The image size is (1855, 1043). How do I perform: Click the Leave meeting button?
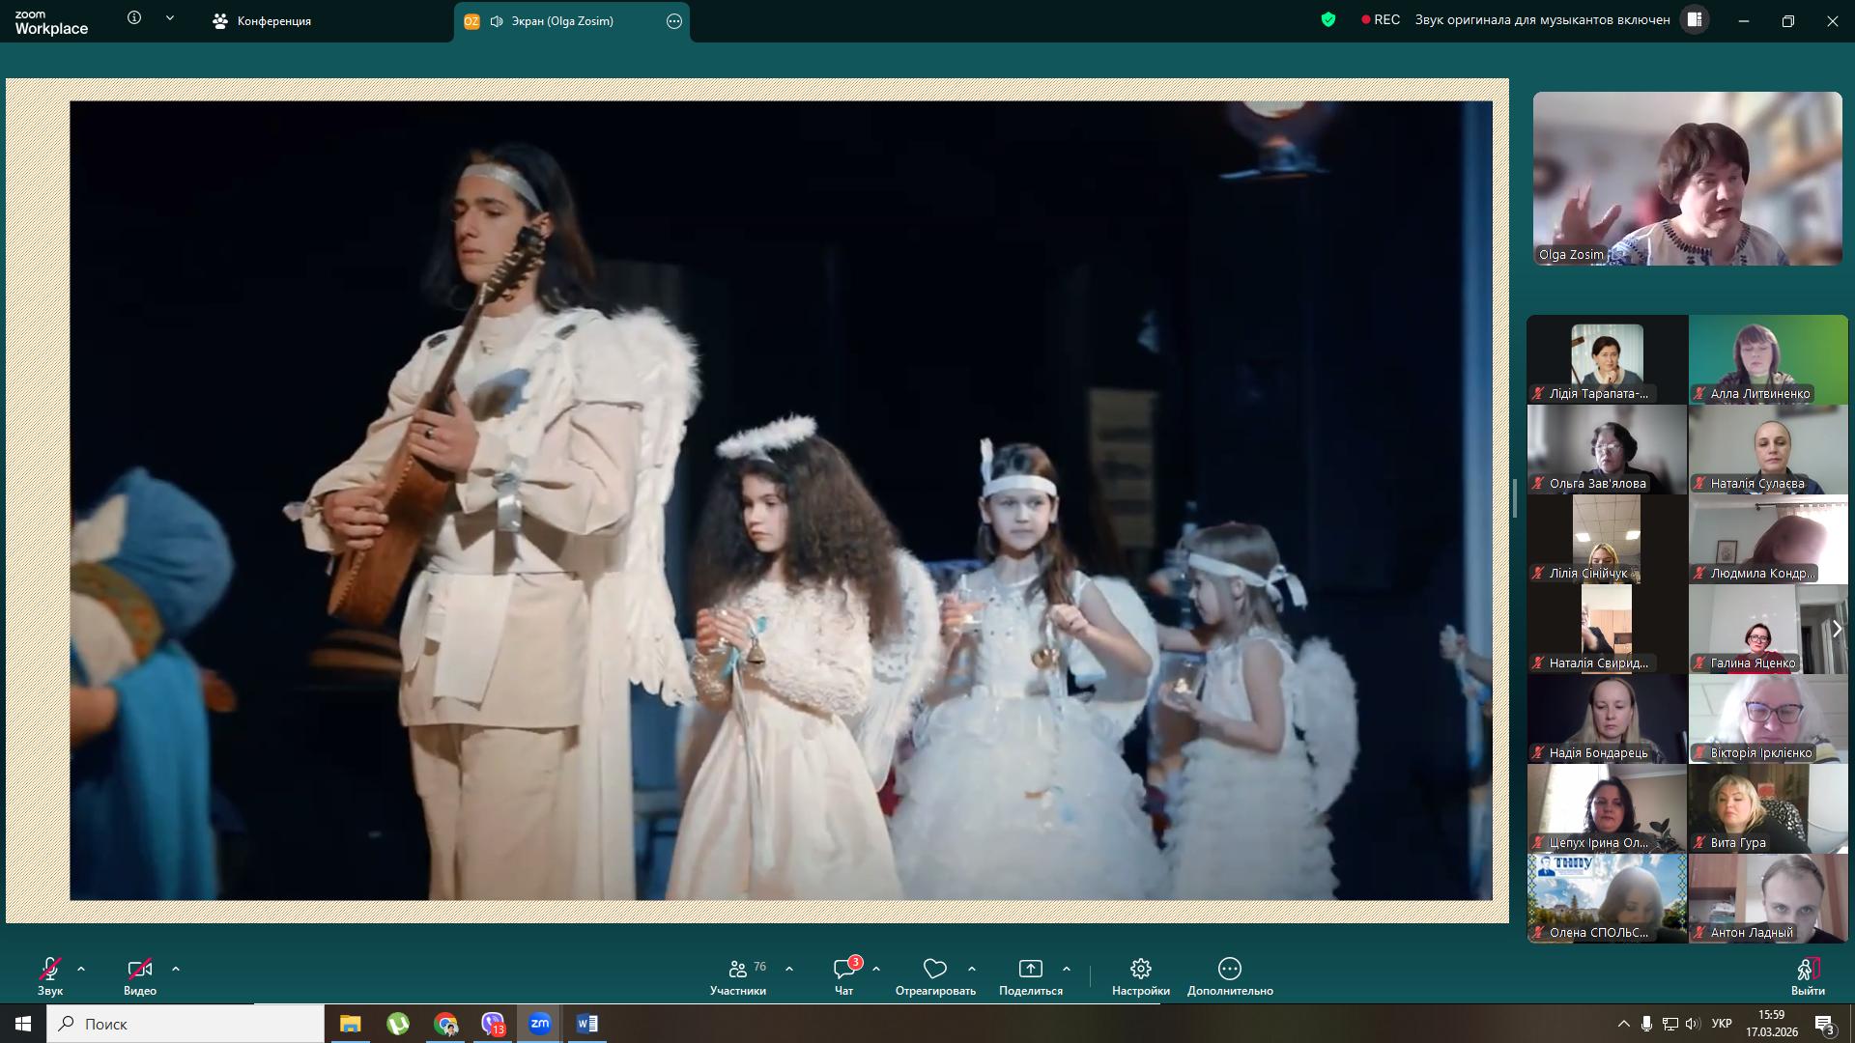[1808, 971]
